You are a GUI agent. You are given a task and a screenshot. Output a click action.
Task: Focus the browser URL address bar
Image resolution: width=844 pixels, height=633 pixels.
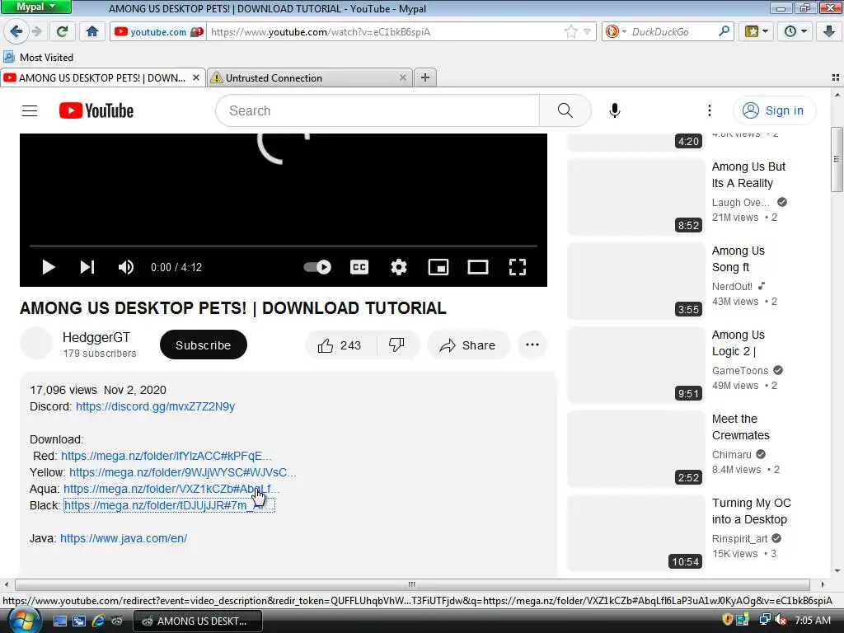click(x=385, y=32)
